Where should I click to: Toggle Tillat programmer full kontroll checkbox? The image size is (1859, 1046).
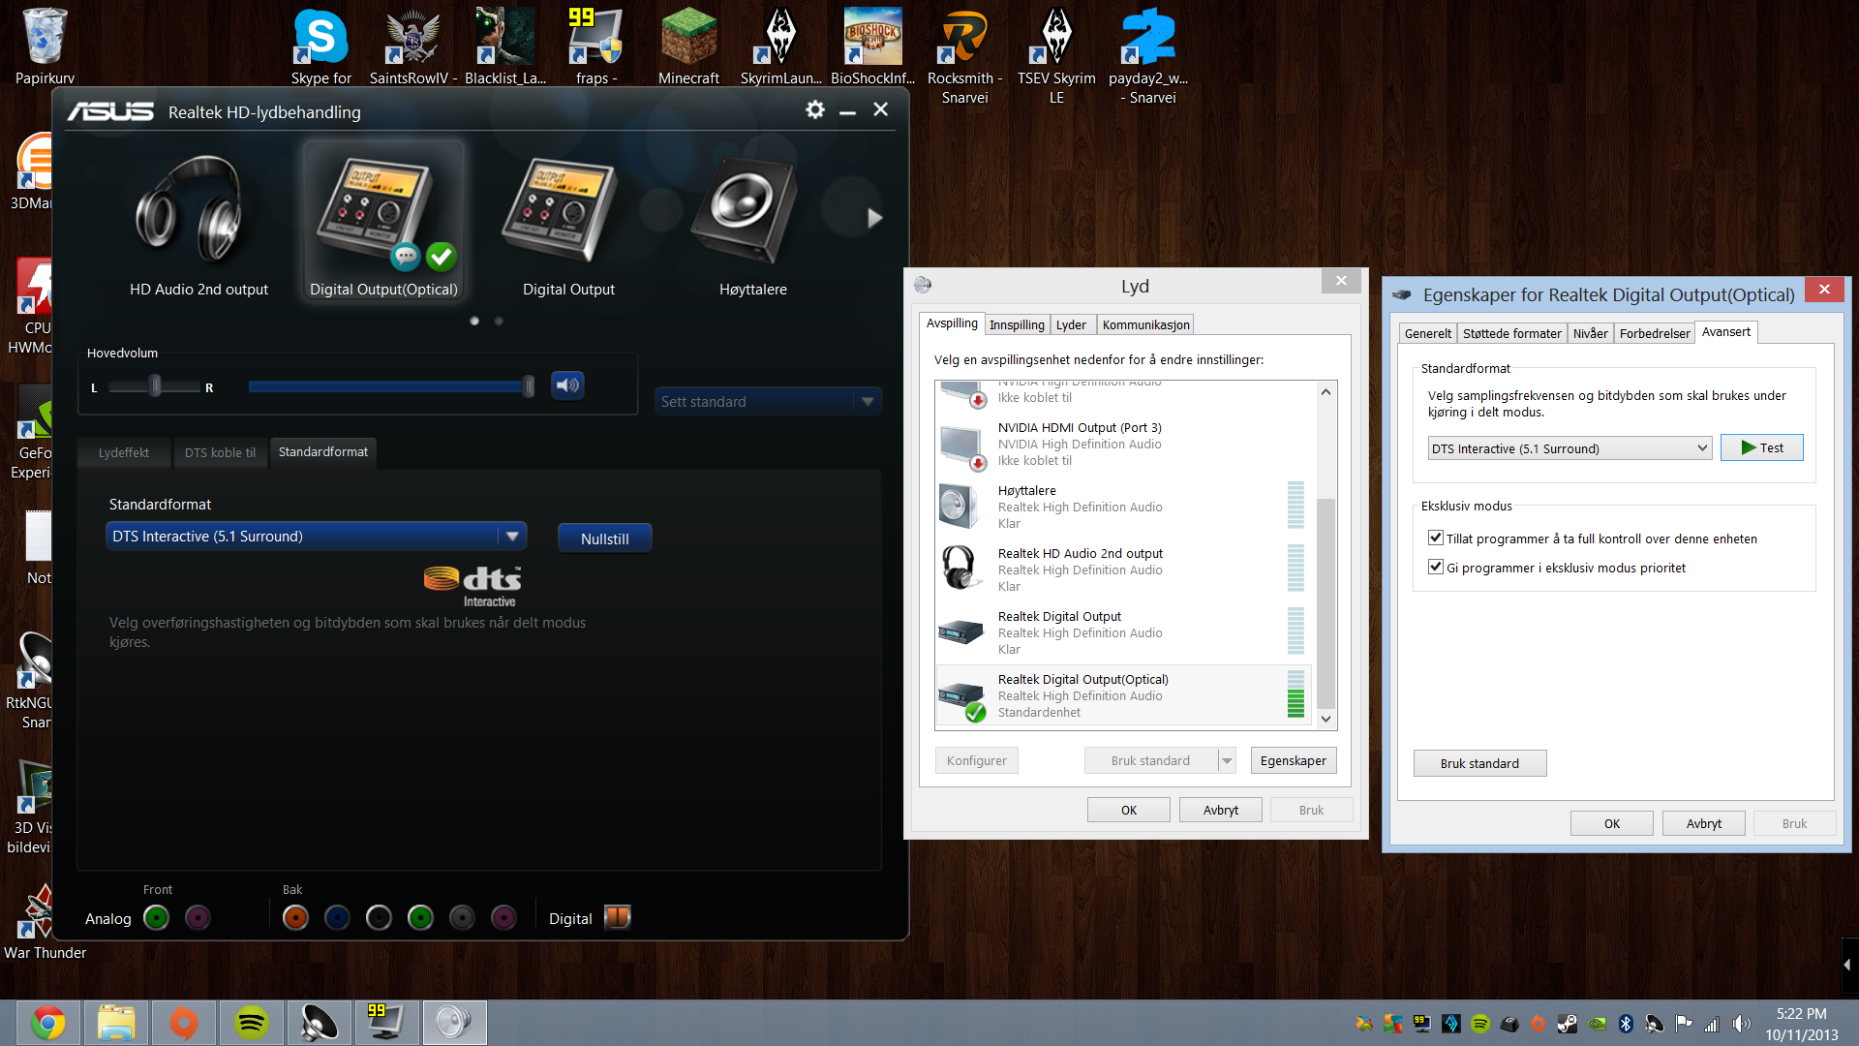point(1436,538)
